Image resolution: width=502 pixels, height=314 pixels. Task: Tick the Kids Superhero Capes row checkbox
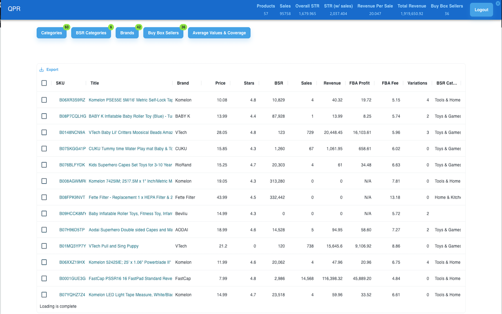click(x=44, y=165)
